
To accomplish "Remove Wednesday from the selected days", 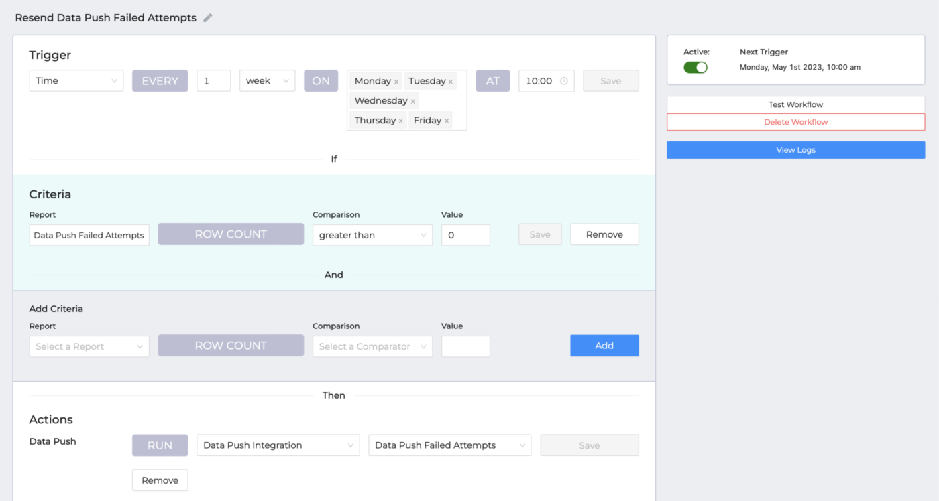I will [x=412, y=100].
